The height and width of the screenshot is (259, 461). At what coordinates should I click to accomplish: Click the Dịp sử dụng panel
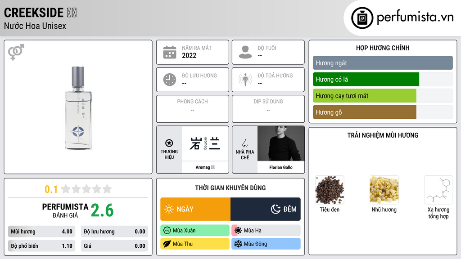pyautogui.click(x=268, y=109)
